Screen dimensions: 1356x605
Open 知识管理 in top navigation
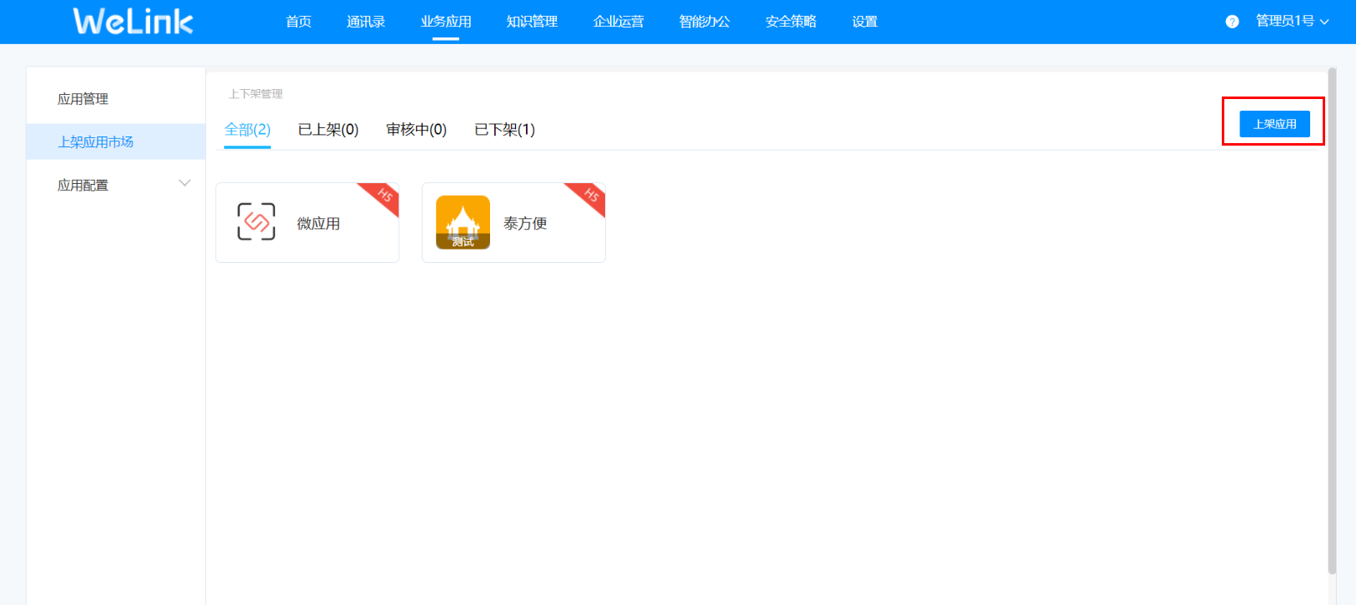pos(532,22)
